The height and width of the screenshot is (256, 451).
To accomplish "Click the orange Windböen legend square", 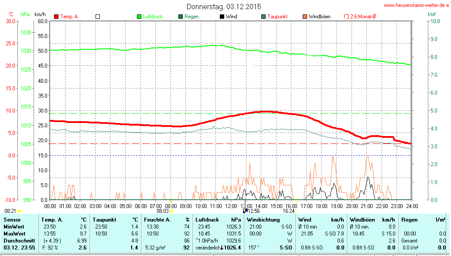I will tap(304, 17).
